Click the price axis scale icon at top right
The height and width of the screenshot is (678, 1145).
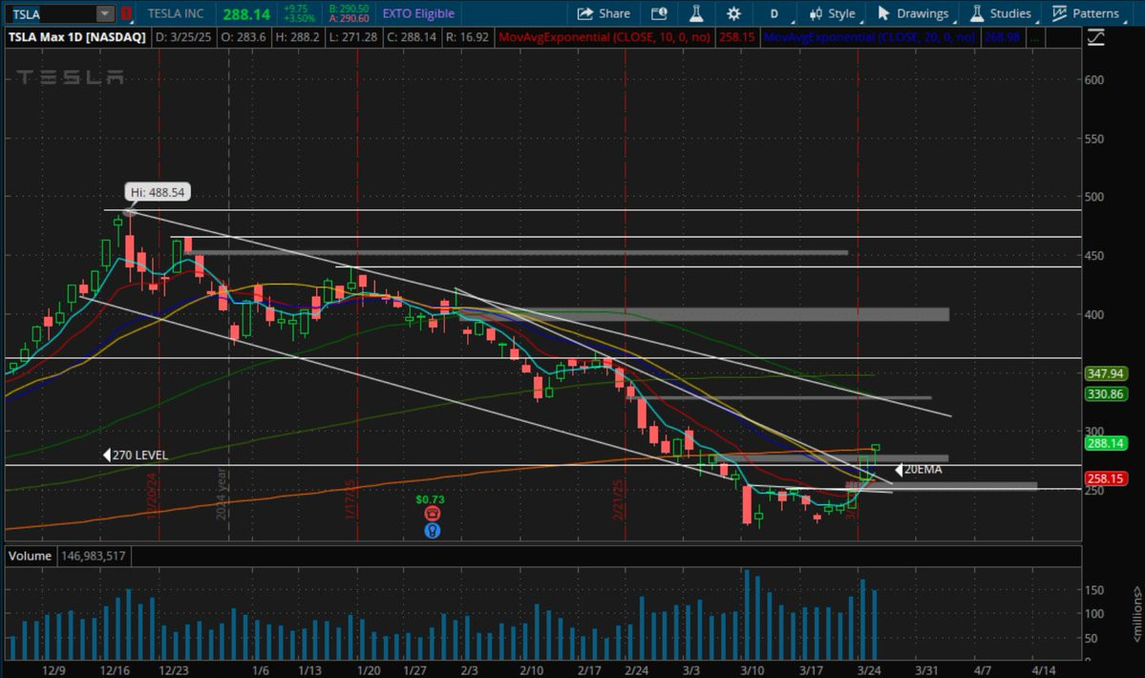coord(1096,37)
